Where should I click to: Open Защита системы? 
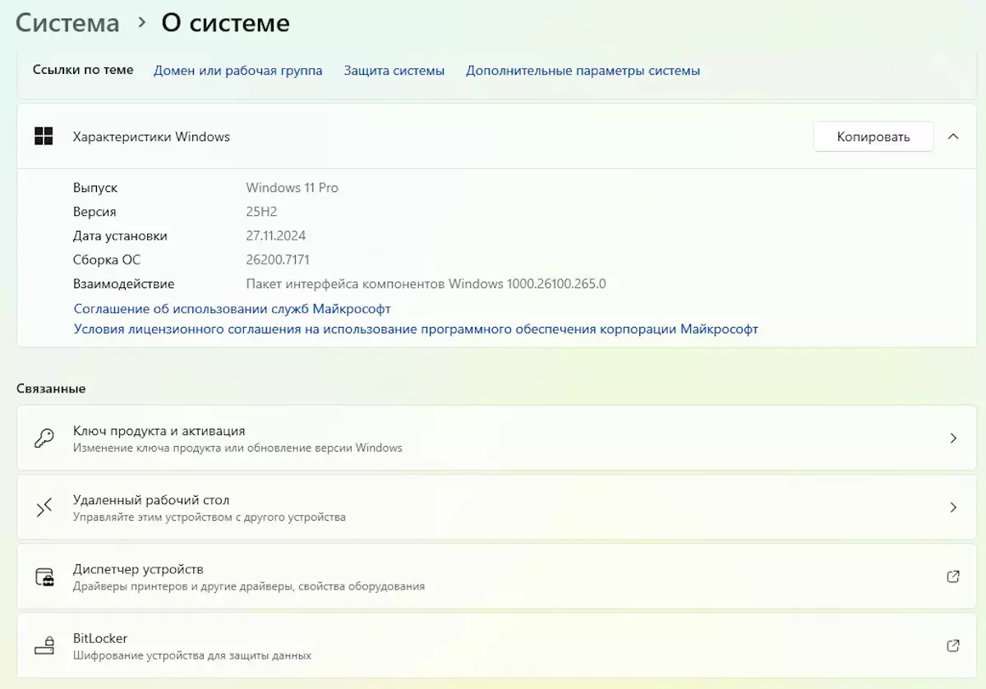394,70
